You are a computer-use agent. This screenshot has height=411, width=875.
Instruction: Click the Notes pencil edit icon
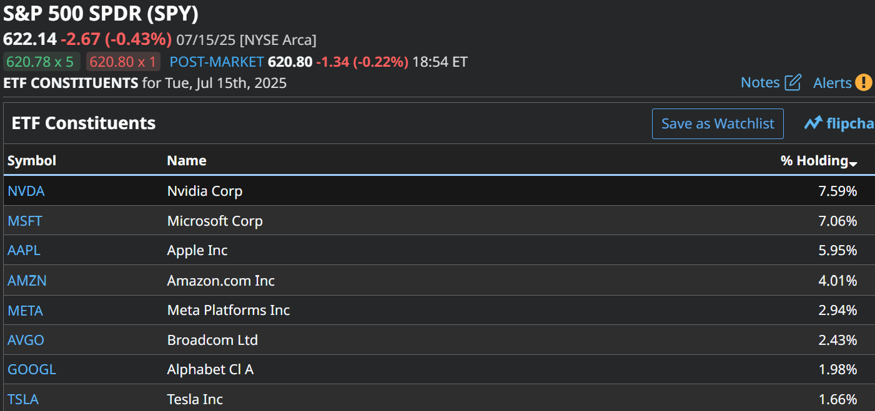click(793, 82)
